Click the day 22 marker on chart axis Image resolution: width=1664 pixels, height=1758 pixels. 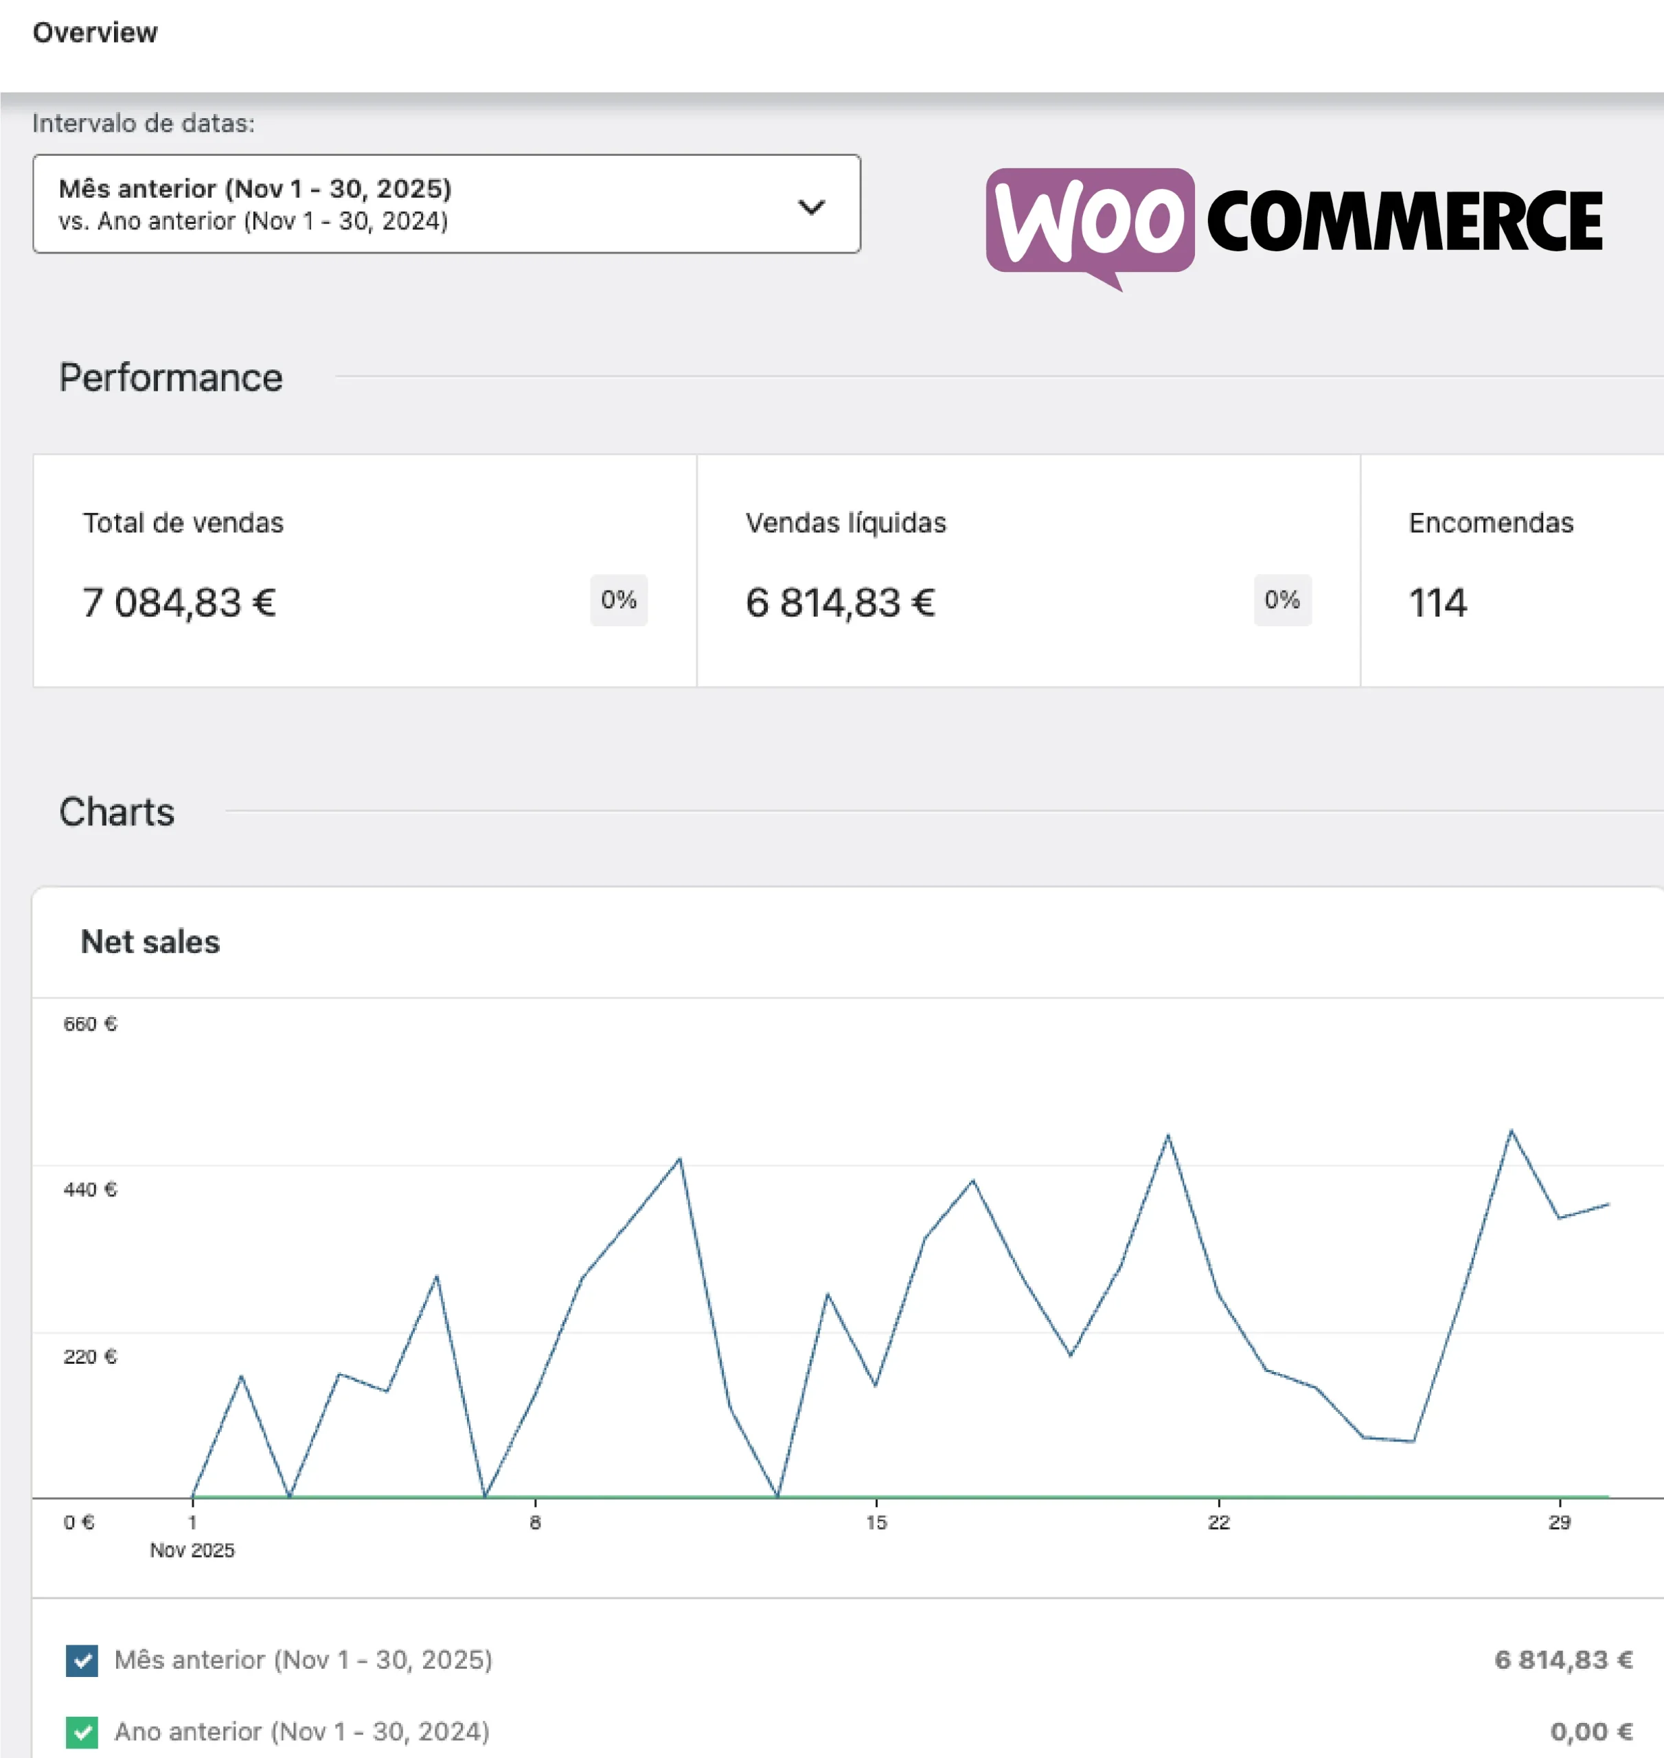[1219, 1522]
